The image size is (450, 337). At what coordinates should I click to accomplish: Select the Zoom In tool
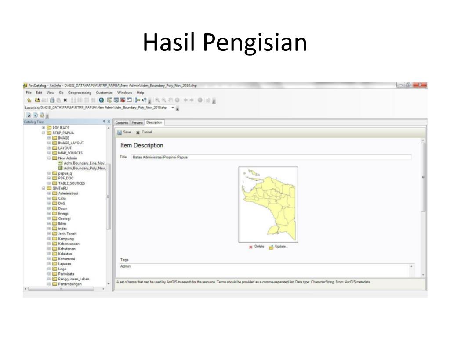coord(157,100)
